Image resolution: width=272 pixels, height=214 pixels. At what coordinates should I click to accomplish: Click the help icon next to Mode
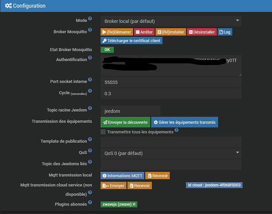tap(90, 20)
